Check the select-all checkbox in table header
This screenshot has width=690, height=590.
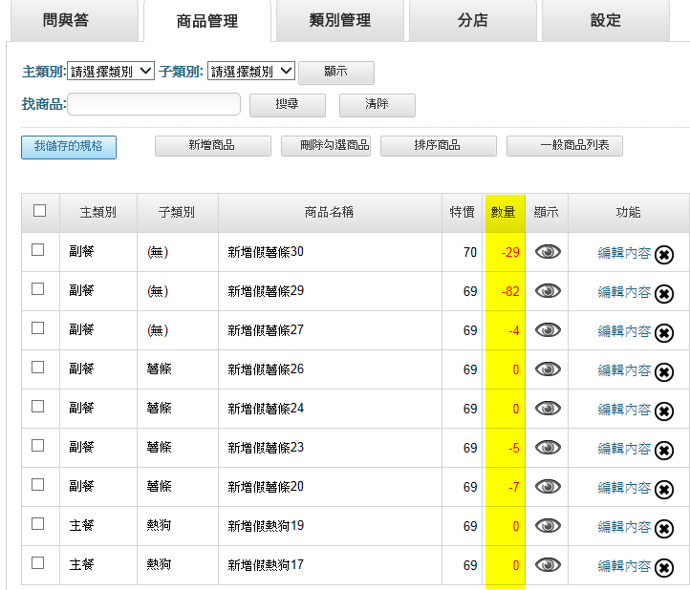tap(39, 211)
